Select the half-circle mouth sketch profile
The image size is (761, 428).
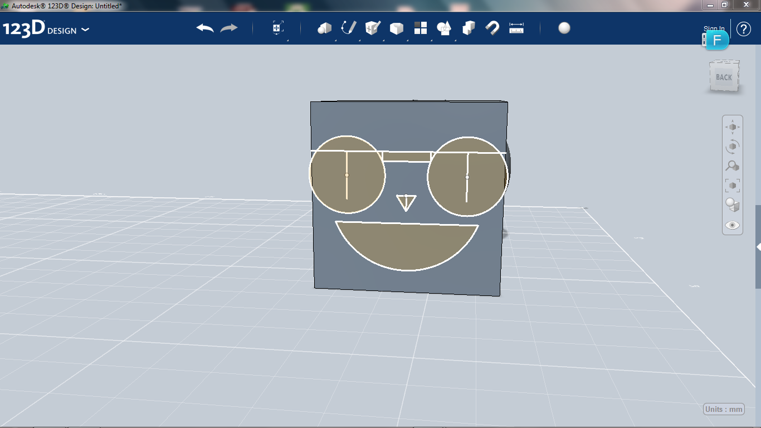tap(407, 245)
